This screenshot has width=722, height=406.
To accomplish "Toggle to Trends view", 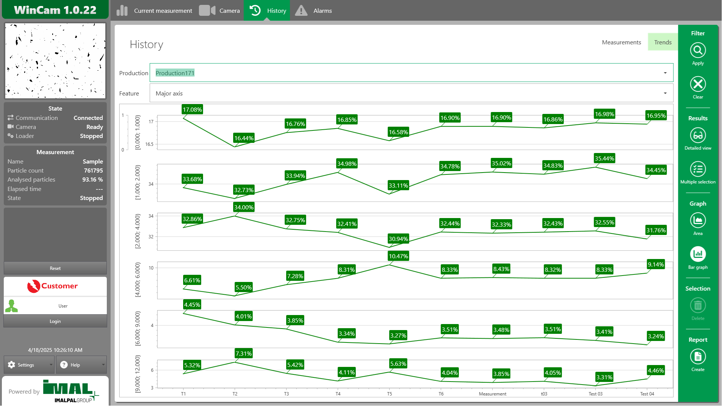I will 663,42.
